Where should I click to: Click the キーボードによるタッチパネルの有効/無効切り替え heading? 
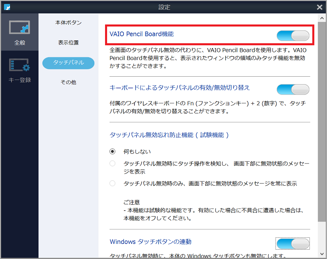179,88
